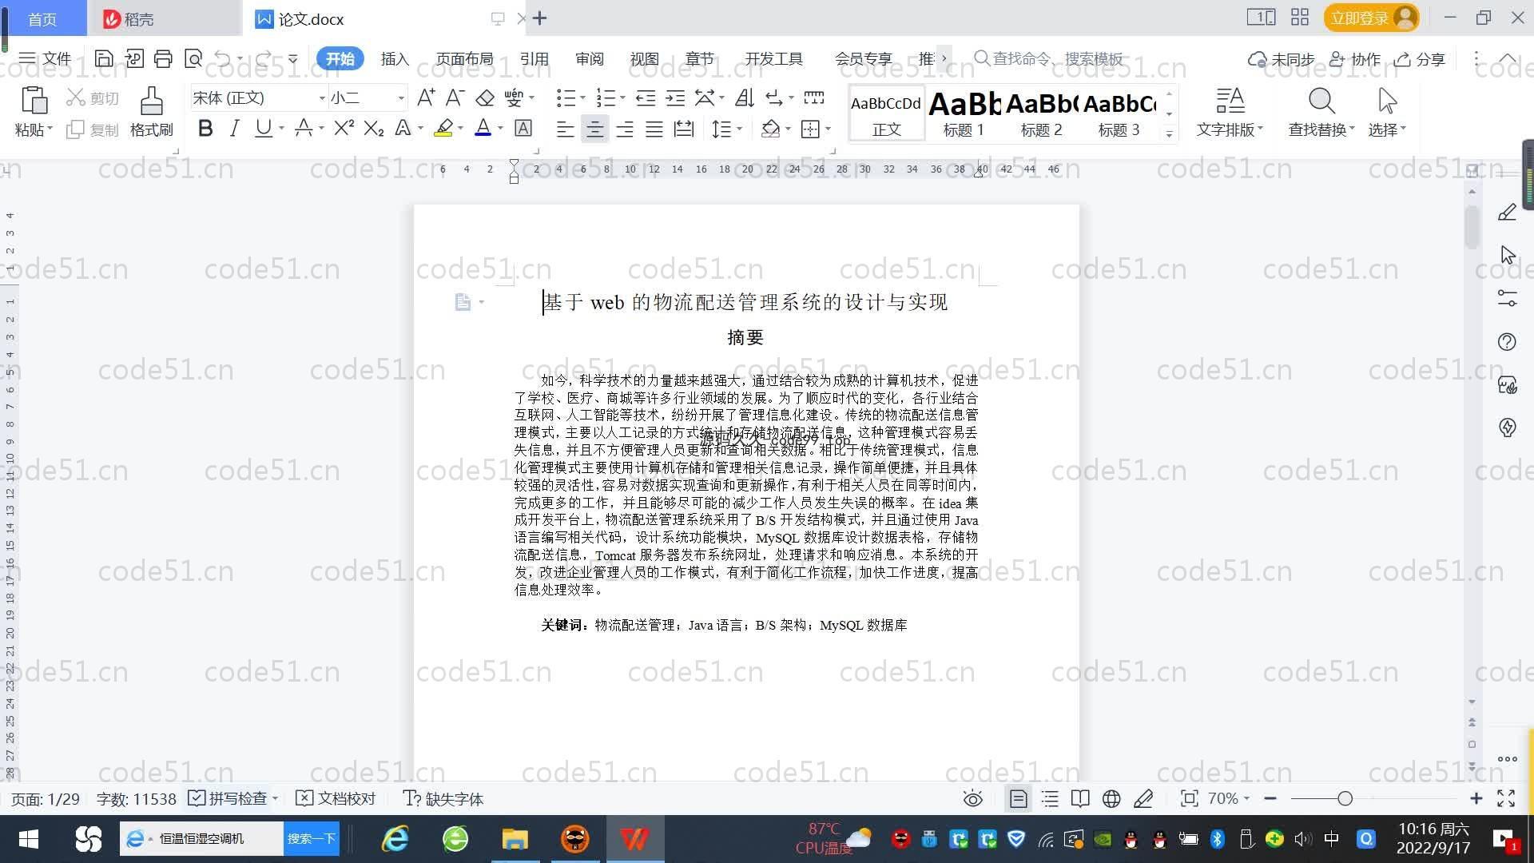Open the 文件 menu
Screen dimensions: 1534x863
(x=46, y=58)
